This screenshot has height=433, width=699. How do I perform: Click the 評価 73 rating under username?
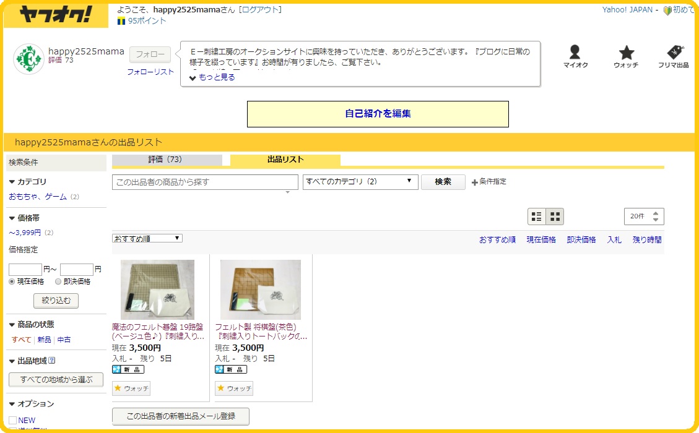click(x=61, y=60)
